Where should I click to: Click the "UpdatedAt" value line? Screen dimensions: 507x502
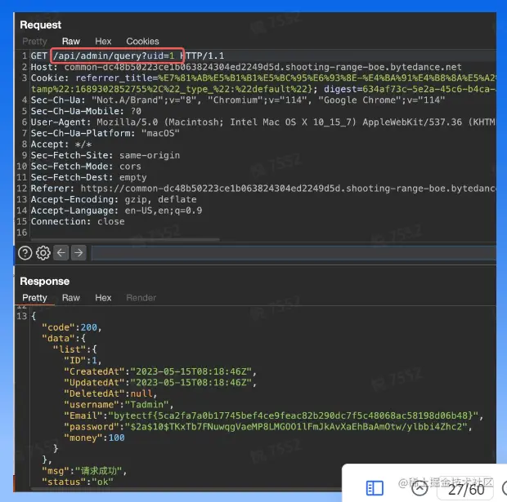[160, 383]
